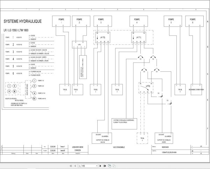Click the vertical telescopic element box under pump 2
The width and height of the screenshot is (210, 169).
[x=83, y=67]
